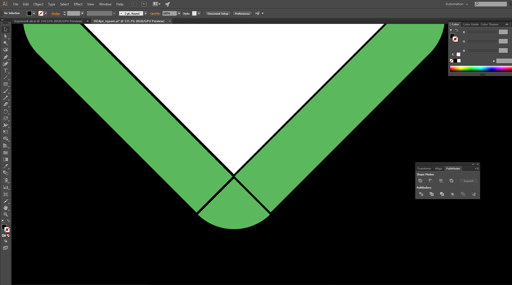
Task: Open the stroke weight dropdown
Action: (x=82, y=13)
